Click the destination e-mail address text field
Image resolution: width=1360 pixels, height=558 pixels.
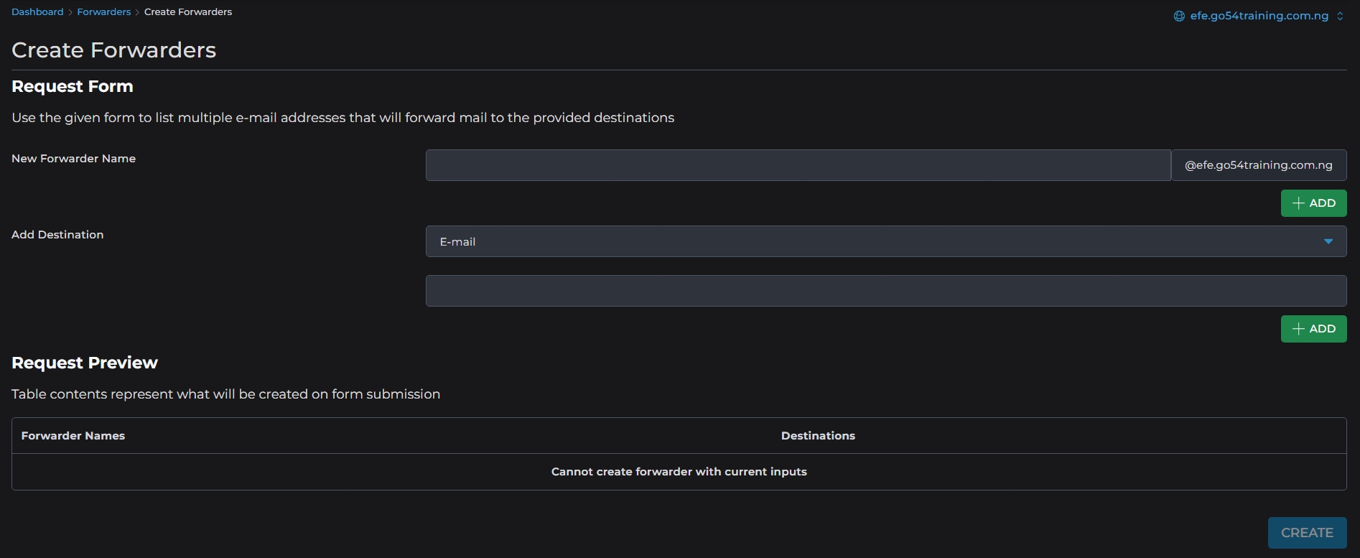coord(885,291)
